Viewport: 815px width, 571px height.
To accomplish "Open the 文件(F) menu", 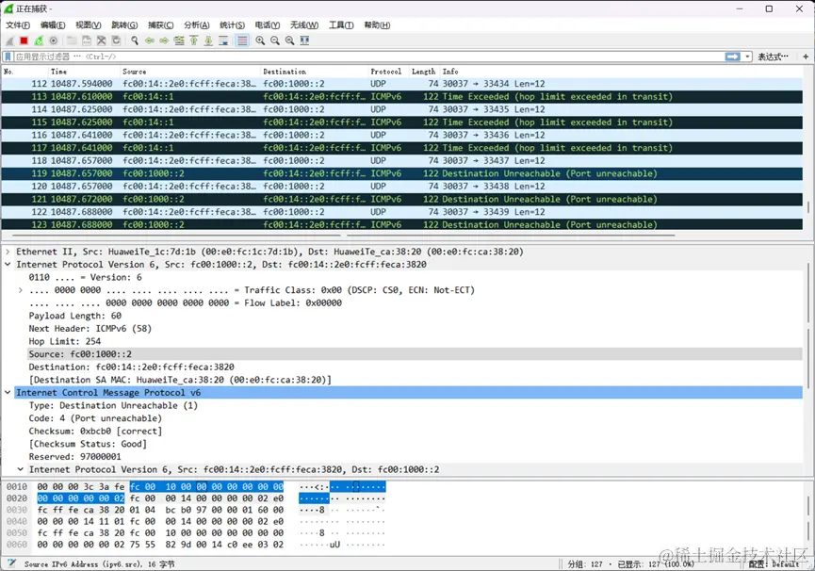I will [18, 24].
